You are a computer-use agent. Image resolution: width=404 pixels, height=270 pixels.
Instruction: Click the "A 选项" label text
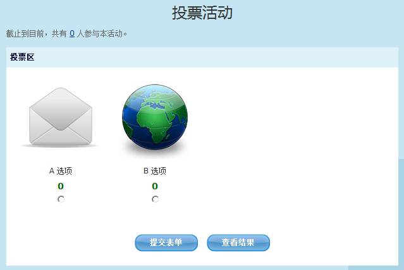tap(65, 171)
